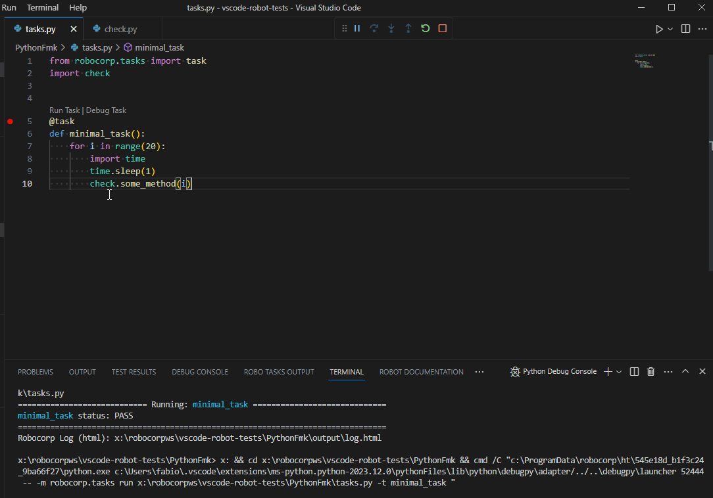Viewport: 713px width, 498px height.
Task: Minimize the VS Code window
Action: pos(641,8)
